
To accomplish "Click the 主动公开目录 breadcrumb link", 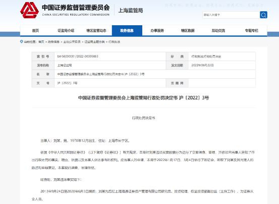I will click(72, 42).
